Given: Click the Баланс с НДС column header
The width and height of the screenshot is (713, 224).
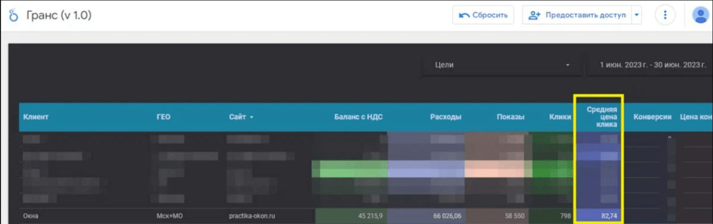Looking at the screenshot, I should coord(359,117).
